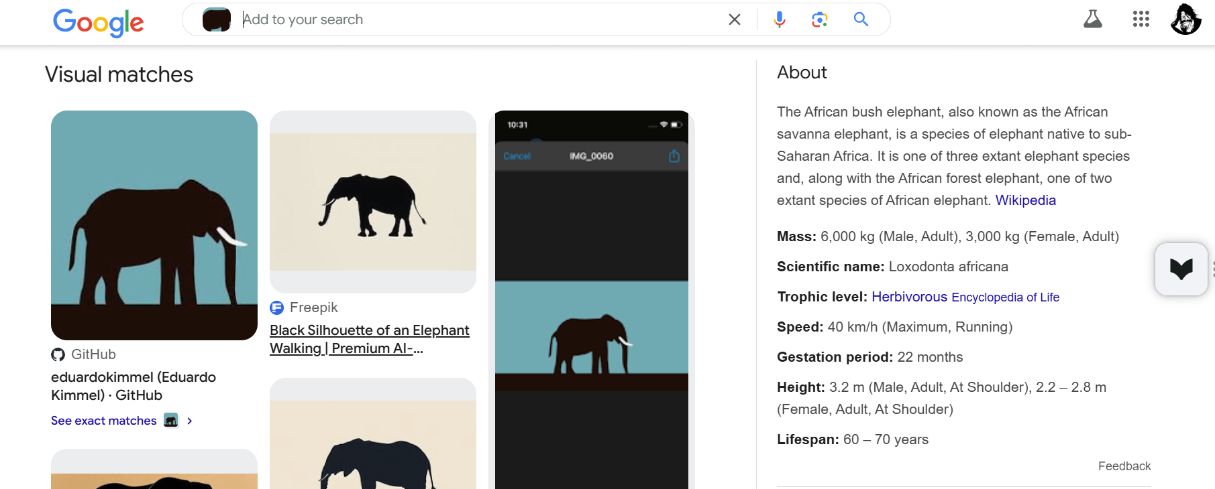Click the 'About' panel heading
The image size is (1215, 489).
pyautogui.click(x=802, y=72)
